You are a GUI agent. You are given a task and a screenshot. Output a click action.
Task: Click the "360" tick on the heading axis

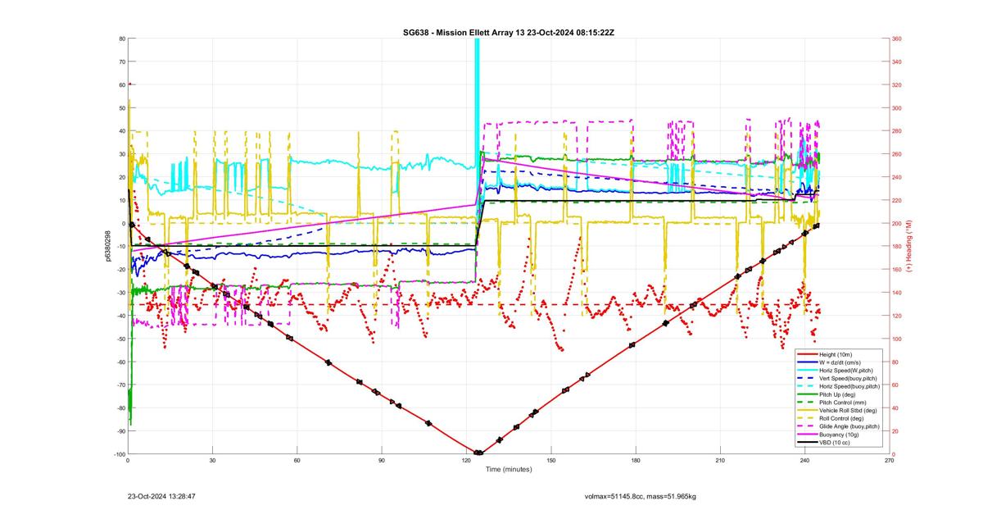[x=897, y=39]
